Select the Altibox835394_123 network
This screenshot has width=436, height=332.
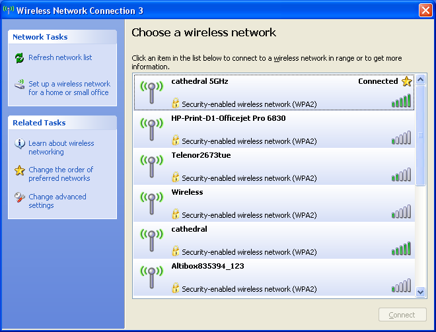274,277
